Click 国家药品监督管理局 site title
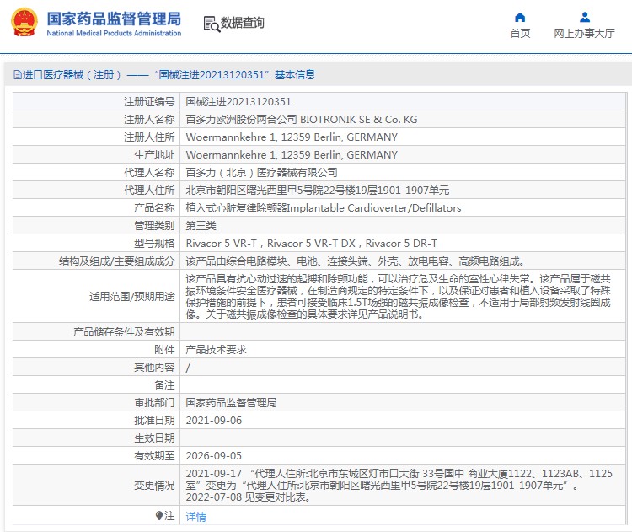The height and width of the screenshot is (532, 632). [114, 19]
